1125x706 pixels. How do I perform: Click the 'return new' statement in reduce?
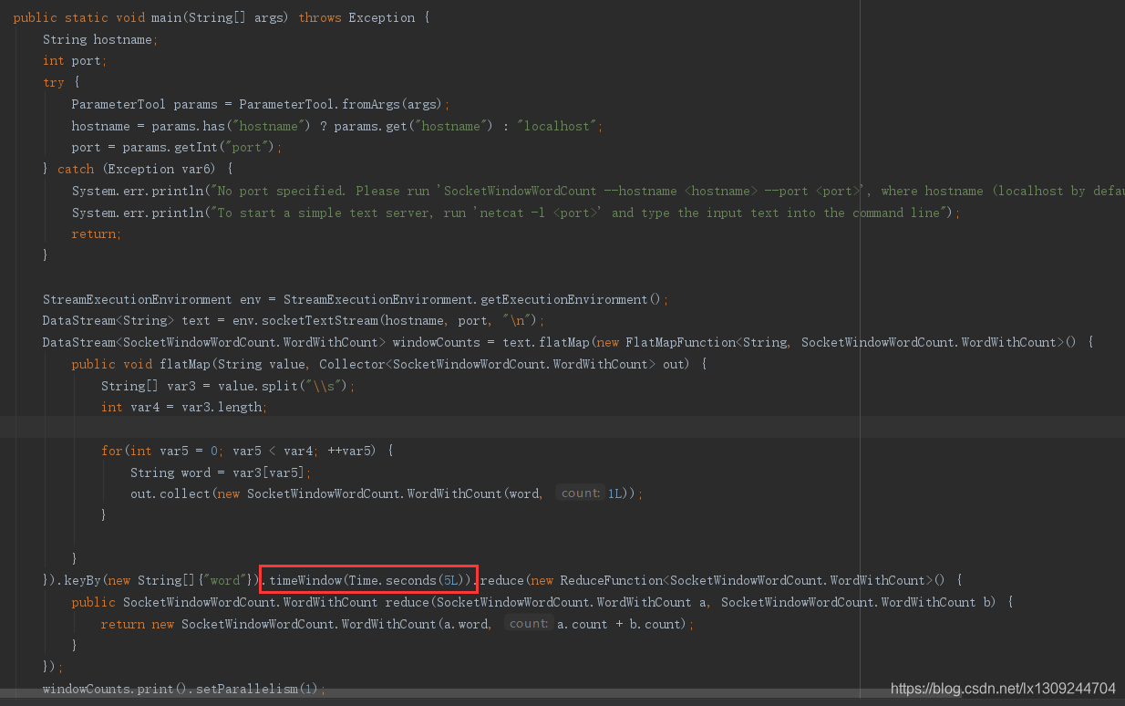(x=137, y=625)
